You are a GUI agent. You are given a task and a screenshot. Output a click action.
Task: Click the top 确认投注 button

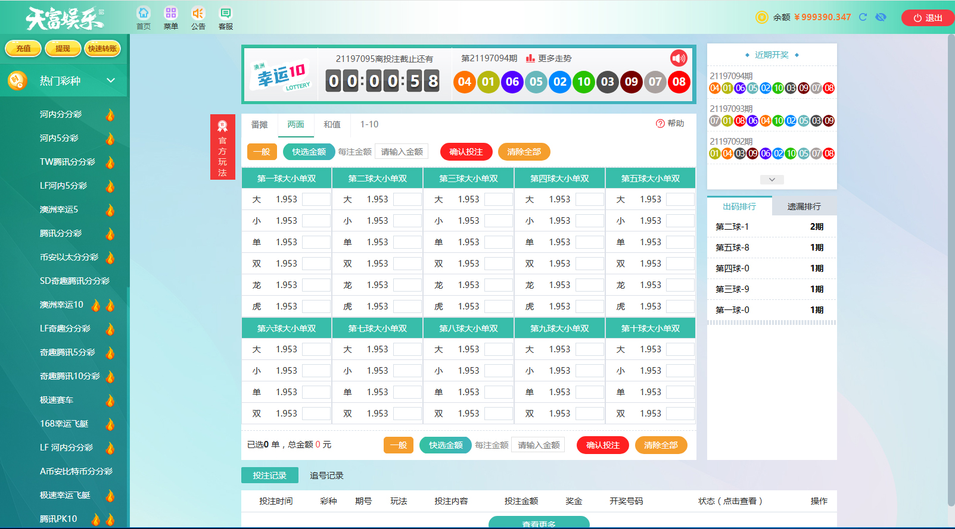coord(466,152)
